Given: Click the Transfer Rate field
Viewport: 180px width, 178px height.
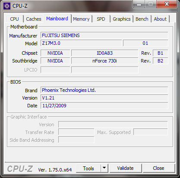Looking at the screenshot, I should point(76,132).
